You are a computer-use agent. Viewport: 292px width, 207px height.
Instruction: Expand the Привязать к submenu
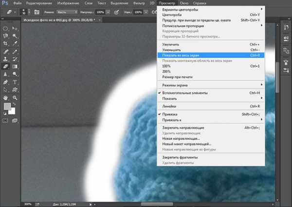pos(211,120)
